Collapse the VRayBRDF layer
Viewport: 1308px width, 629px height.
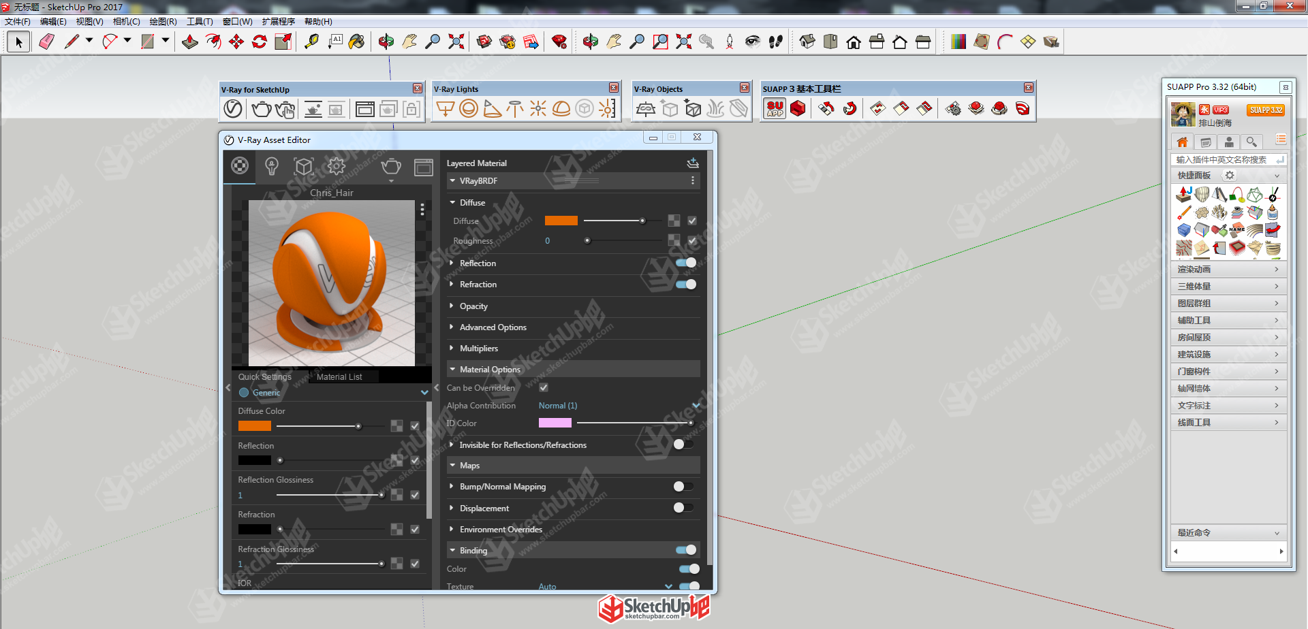pos(452,181)
